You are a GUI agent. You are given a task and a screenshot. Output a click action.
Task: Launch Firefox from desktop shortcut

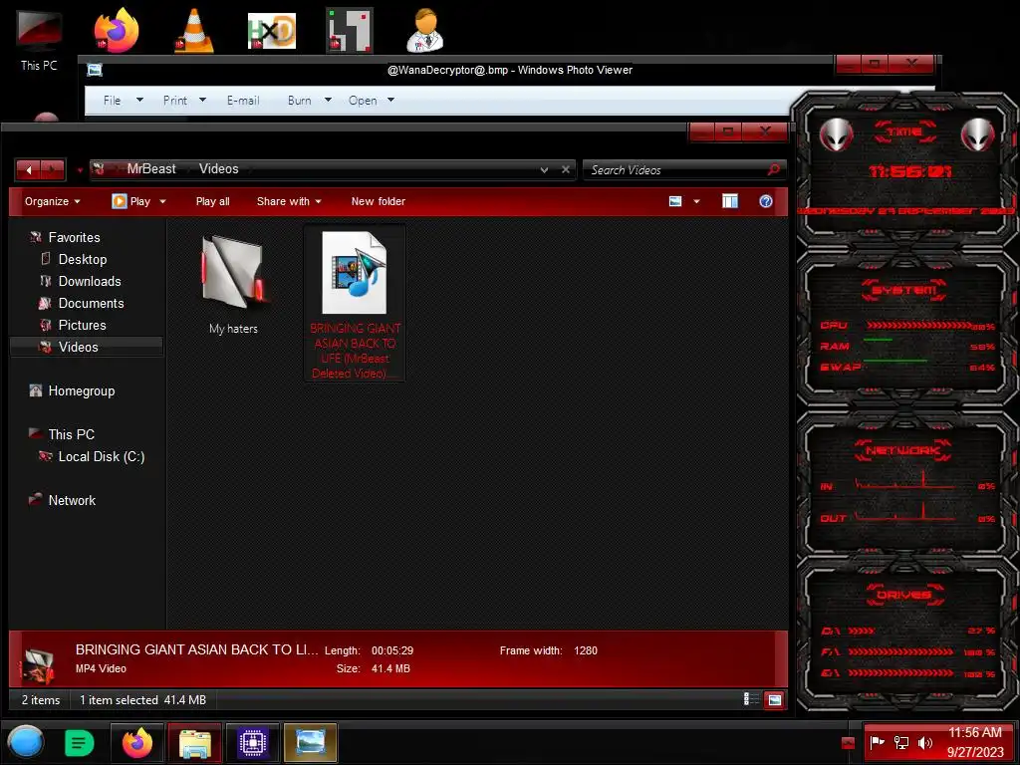[x=117, y=30]
